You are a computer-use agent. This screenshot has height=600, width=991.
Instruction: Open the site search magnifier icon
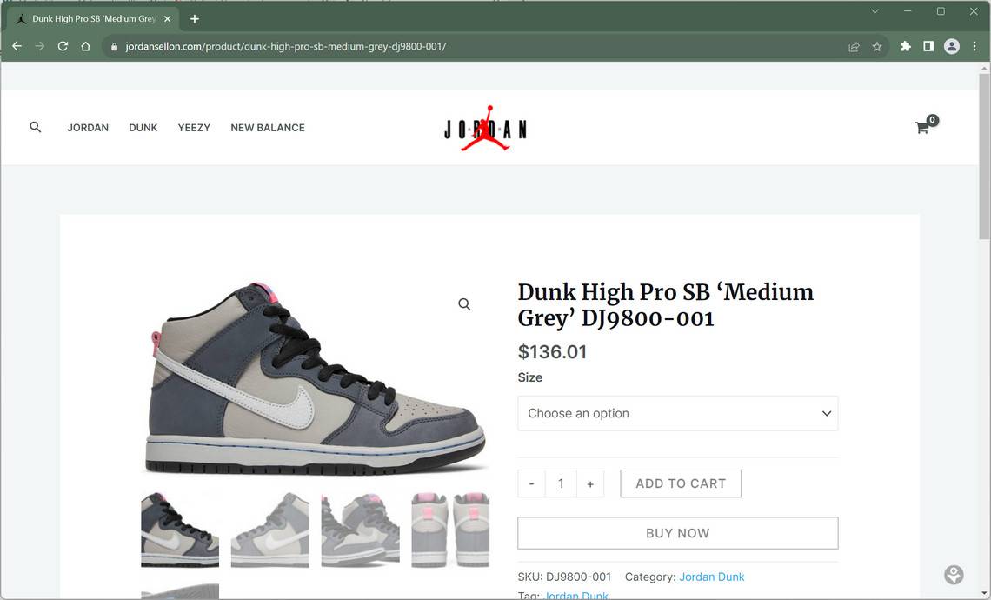click(36, 127)
